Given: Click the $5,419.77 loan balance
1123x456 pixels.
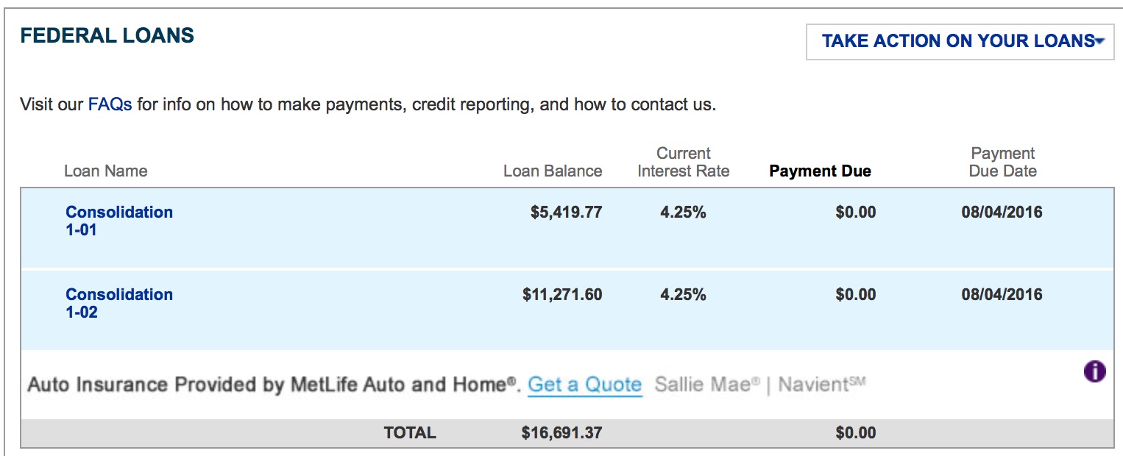Looking at the screenshot, I should click(x=566, y=213).
